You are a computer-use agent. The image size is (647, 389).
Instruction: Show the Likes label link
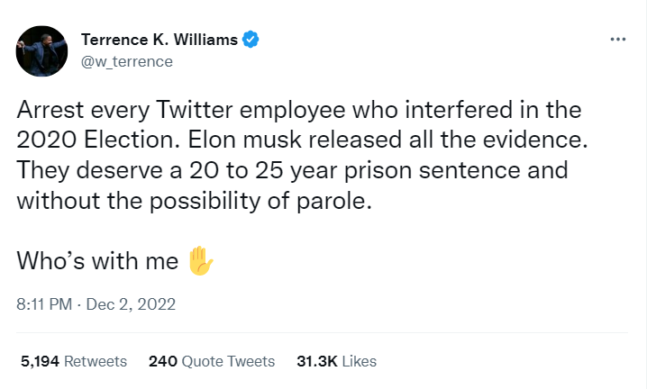[360, 361]
